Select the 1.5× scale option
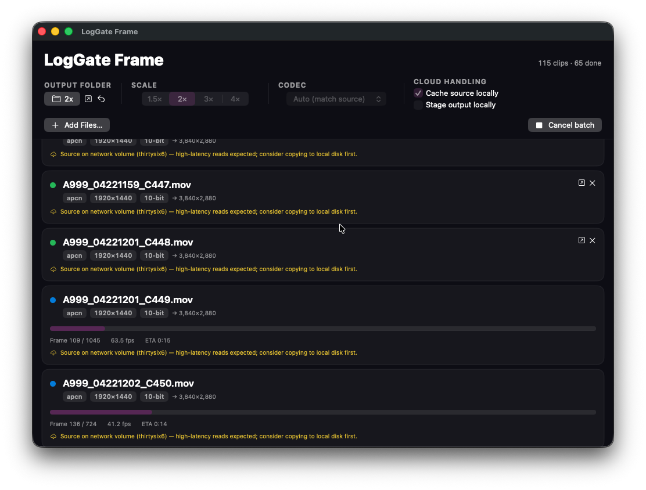646x490 pixels. pyautogui.click(x=155, y=99)
